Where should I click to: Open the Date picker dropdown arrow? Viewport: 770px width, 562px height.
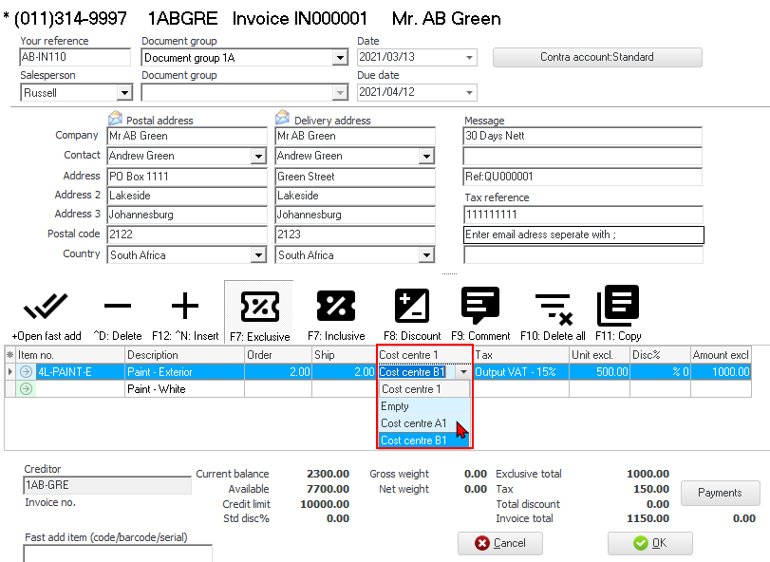pos(469,58)
